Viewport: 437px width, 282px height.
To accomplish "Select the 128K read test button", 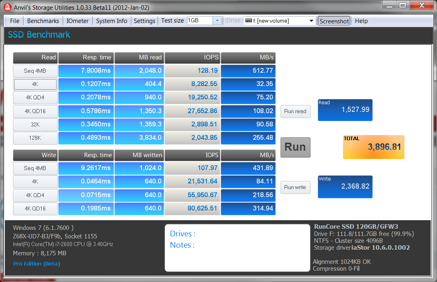I will click(35, 138).
